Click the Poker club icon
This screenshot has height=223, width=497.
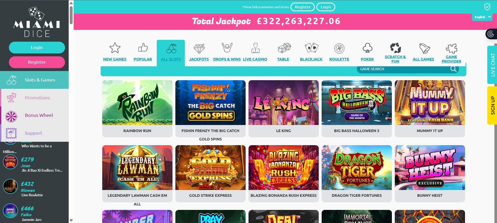[x=367, y=48]
